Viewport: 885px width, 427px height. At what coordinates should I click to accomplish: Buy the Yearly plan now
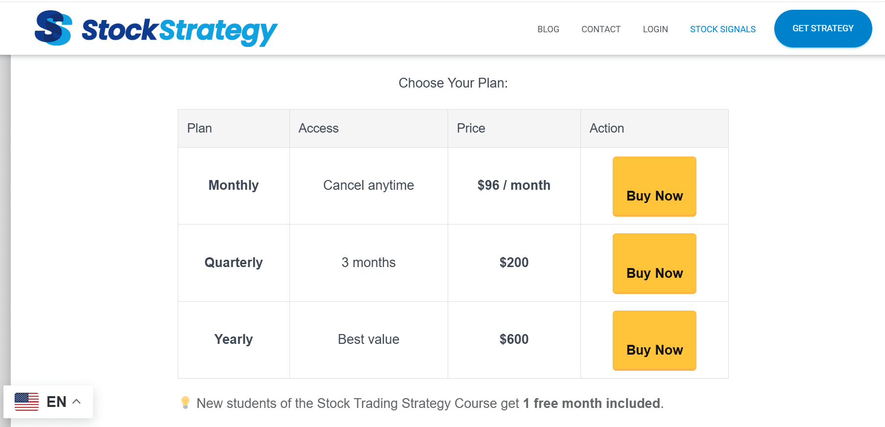654,340
